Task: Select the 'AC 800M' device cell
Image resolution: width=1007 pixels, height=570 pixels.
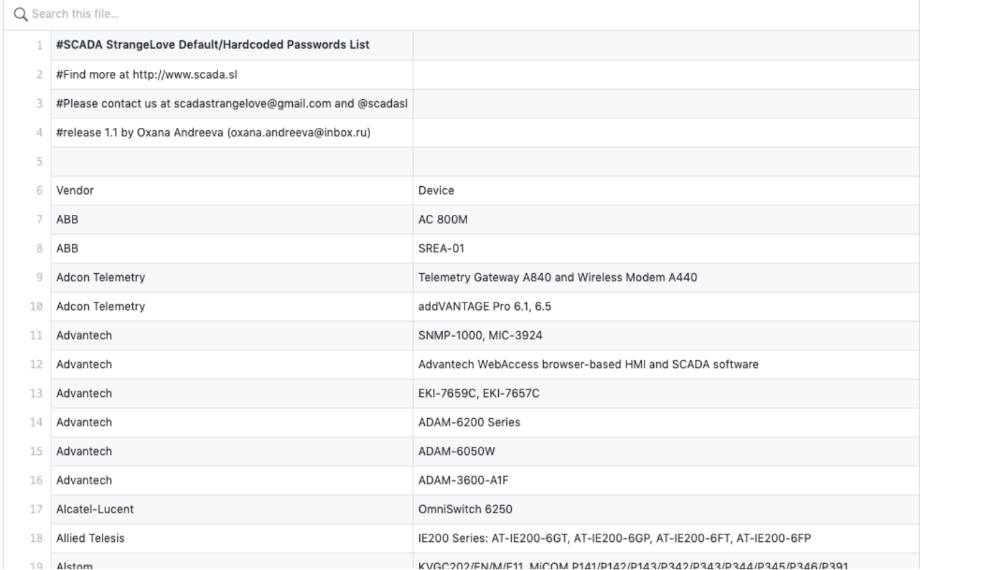Action: pos(666,220)
